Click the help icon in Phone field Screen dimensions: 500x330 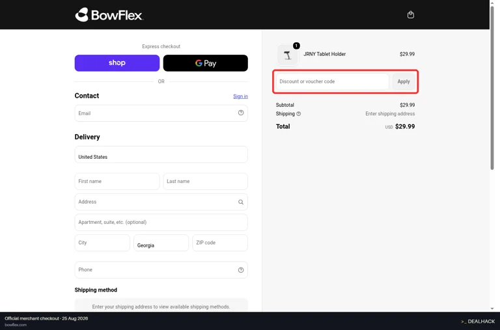(x=241, y=270)
